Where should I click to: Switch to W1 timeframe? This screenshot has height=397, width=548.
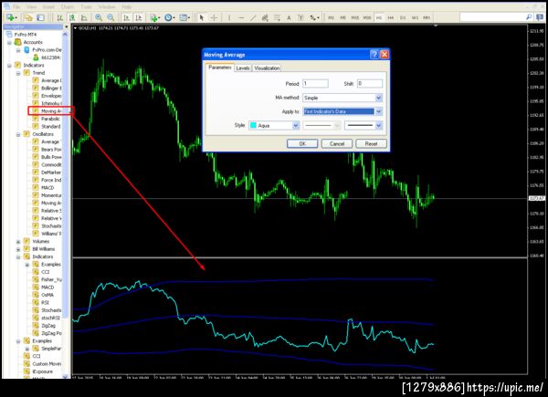pos(415,17)
